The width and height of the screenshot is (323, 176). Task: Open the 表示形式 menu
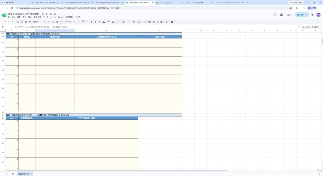(x=37, y=17)
